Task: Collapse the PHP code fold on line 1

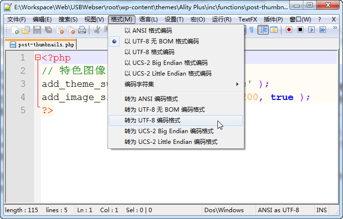Action: point(38,58)
